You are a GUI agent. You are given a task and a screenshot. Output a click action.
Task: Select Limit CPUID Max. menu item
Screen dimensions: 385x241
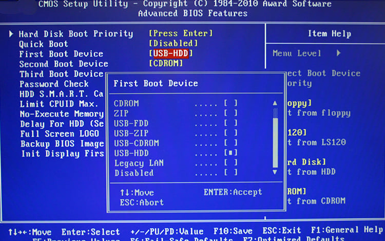[x=59, y=104]
